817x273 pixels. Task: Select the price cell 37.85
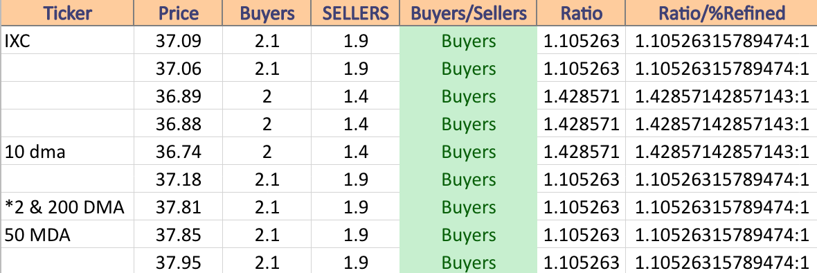[x=178, y=235]
